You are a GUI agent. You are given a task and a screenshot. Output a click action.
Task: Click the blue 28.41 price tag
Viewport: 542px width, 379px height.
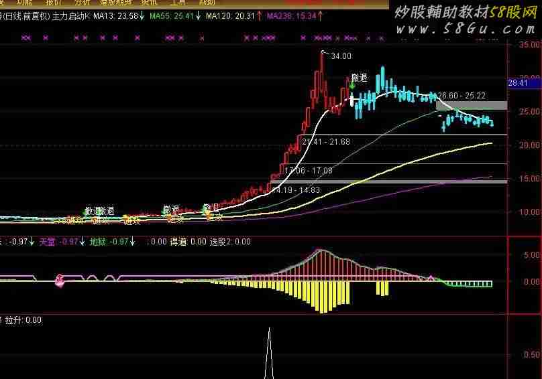(524, 83)
